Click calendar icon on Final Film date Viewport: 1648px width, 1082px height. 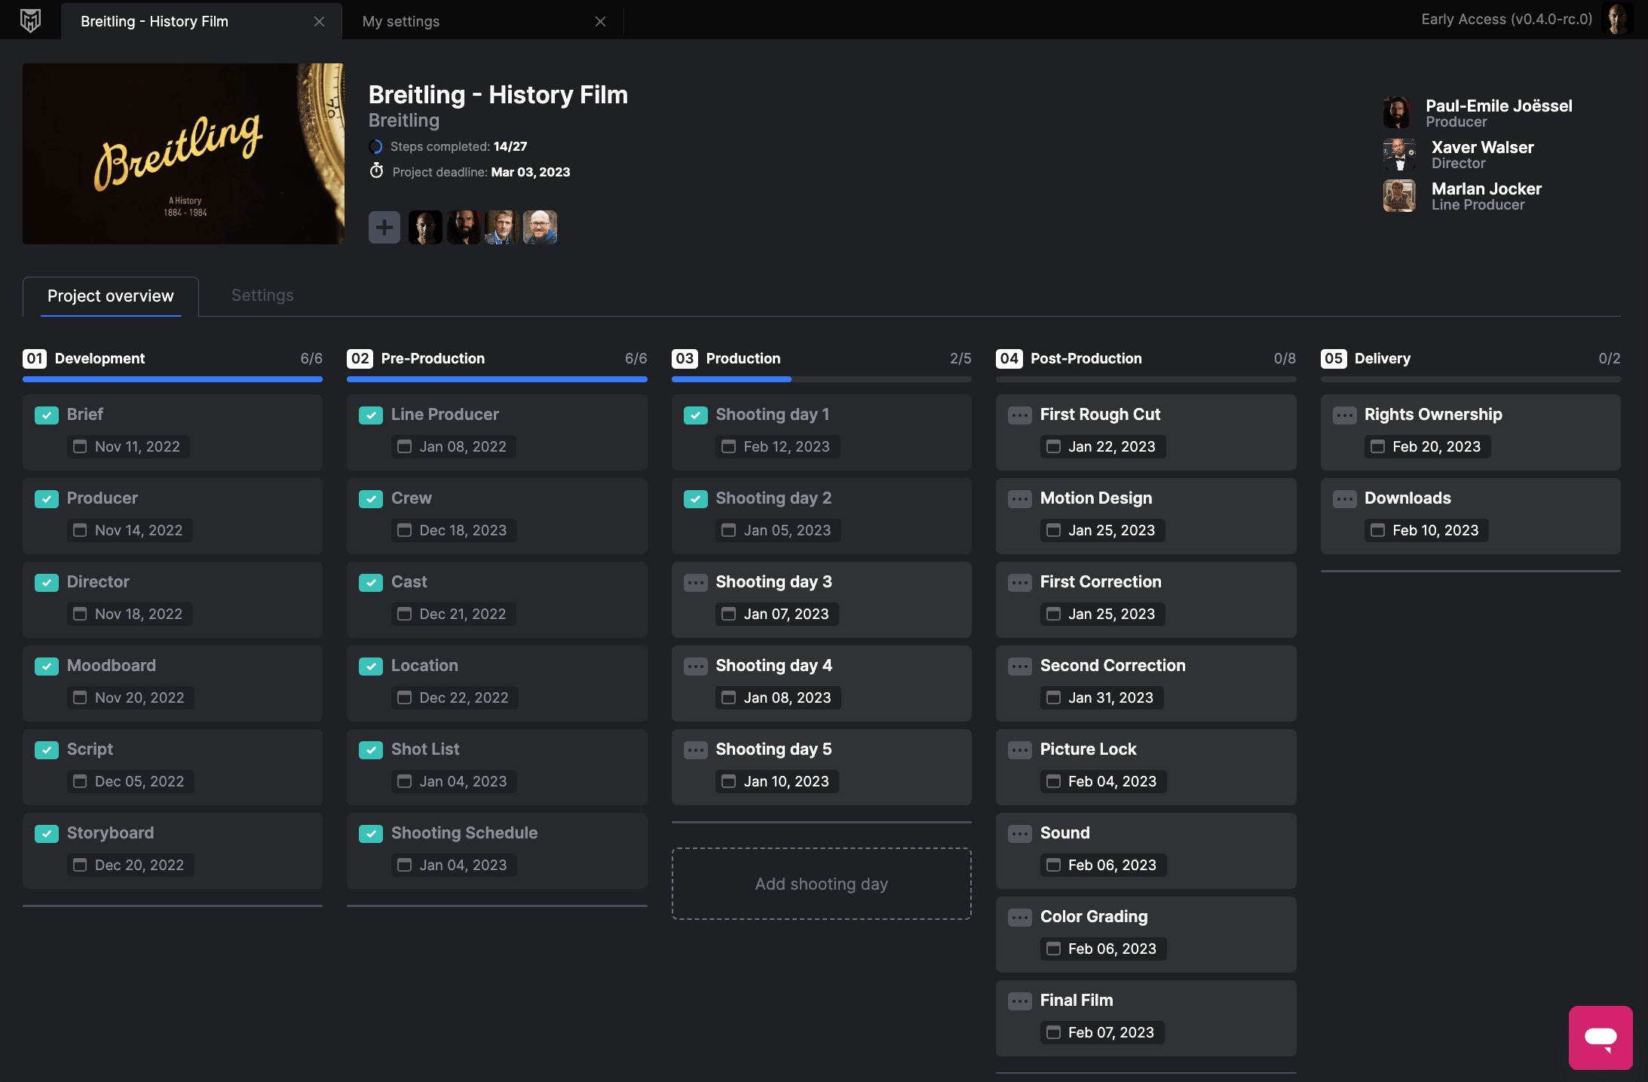pos(1054,1032)
